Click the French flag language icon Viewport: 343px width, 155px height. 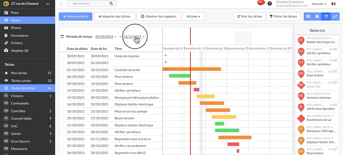click(x=334, y=4)
